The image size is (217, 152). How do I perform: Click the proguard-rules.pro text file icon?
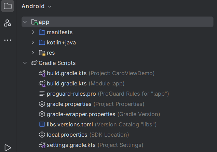(x=42, y=94)
